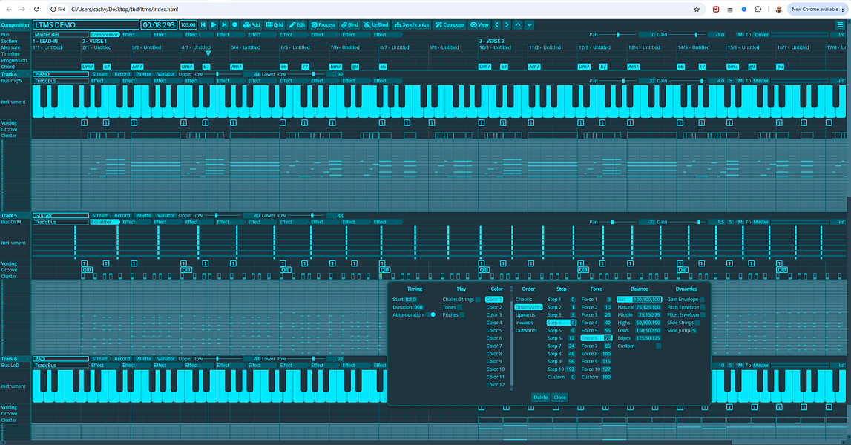Click Track 4's Record button
Screen dimensions: 851x445
pyautogui.click(x=122, y=74)
